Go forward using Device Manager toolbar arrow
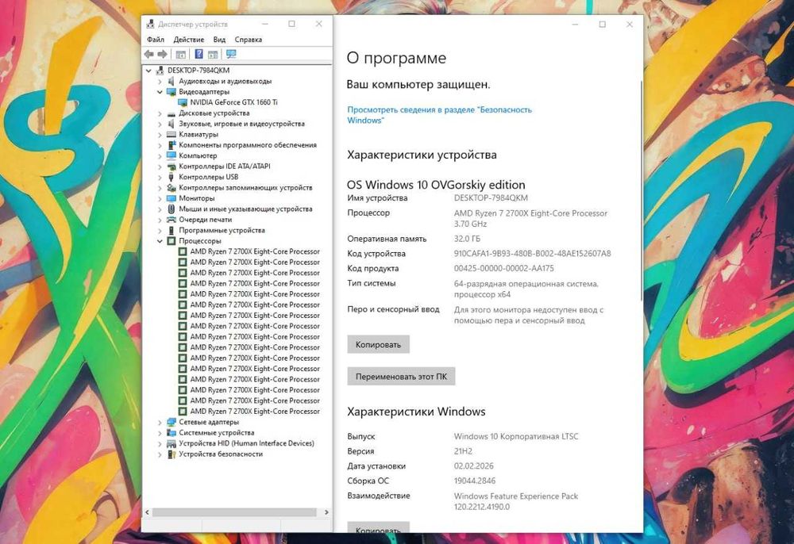Screen dimensions: 794x544 163,54
